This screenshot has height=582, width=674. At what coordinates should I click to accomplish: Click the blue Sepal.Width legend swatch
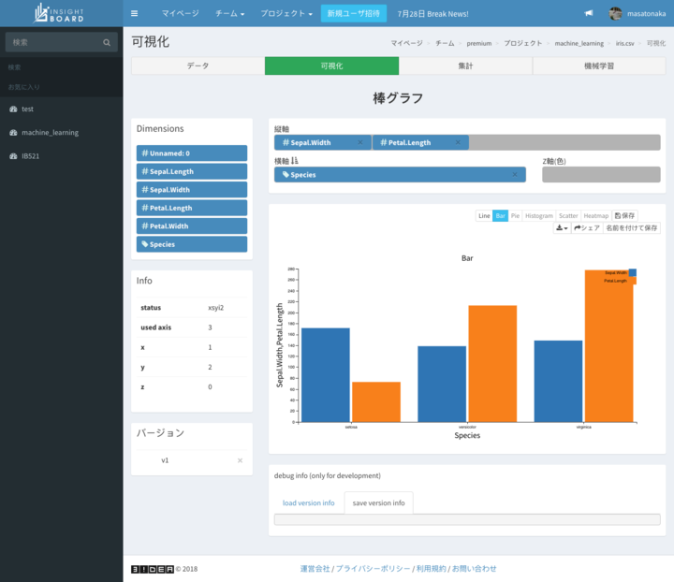[633, 272]
